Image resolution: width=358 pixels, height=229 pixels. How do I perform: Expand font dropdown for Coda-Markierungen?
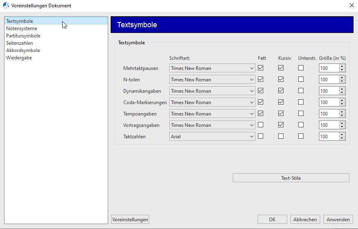(x=252, y=103)
